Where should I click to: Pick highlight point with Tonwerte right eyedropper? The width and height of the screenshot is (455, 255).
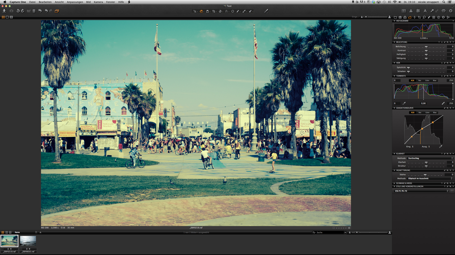443,103
